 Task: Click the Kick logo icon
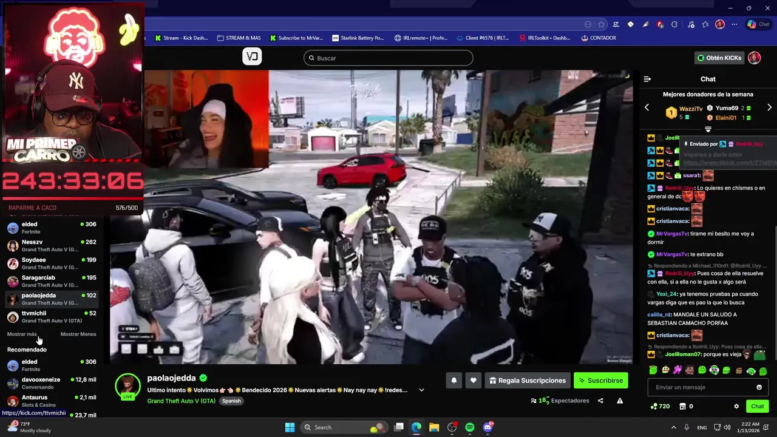pyautogui.click(x=252, y=56)
